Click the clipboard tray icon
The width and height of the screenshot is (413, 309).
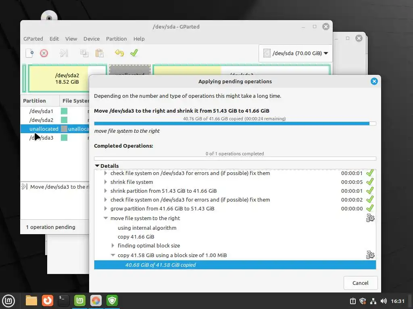(353, 301)
